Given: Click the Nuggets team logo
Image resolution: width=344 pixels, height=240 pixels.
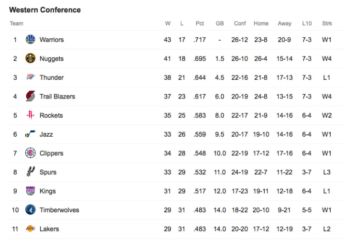Looking at the screenshot, I should (31, 58).
